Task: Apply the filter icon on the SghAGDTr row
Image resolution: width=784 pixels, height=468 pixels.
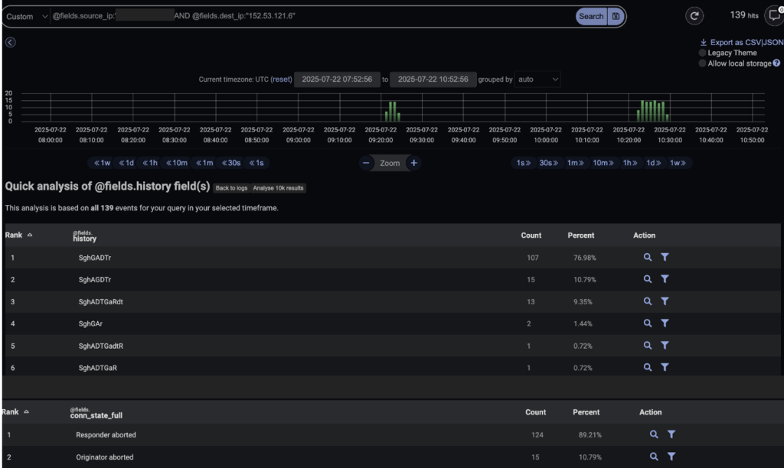Action: tap(665, 279)
